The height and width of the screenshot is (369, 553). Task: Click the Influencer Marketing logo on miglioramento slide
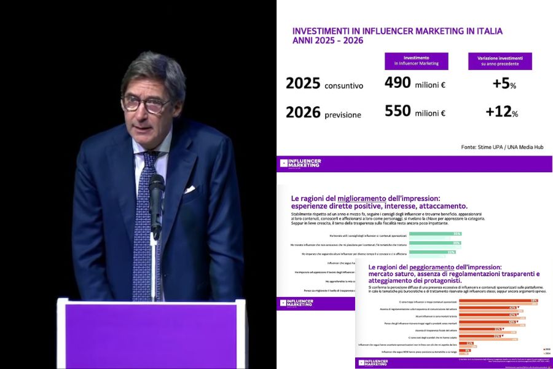pos(297,303)
